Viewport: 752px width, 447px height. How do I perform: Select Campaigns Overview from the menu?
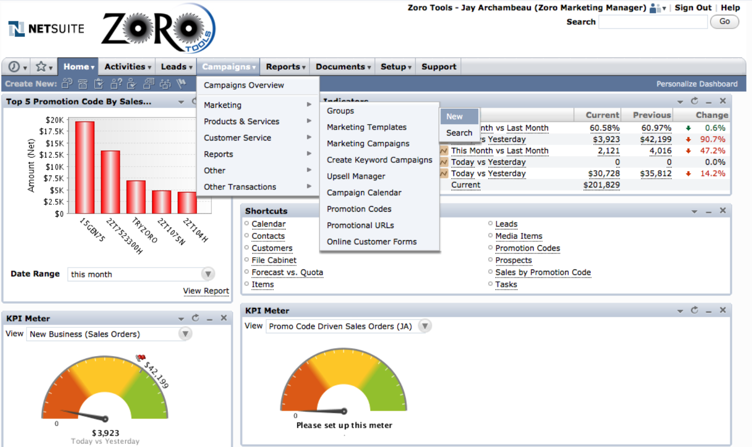point(244,85)
